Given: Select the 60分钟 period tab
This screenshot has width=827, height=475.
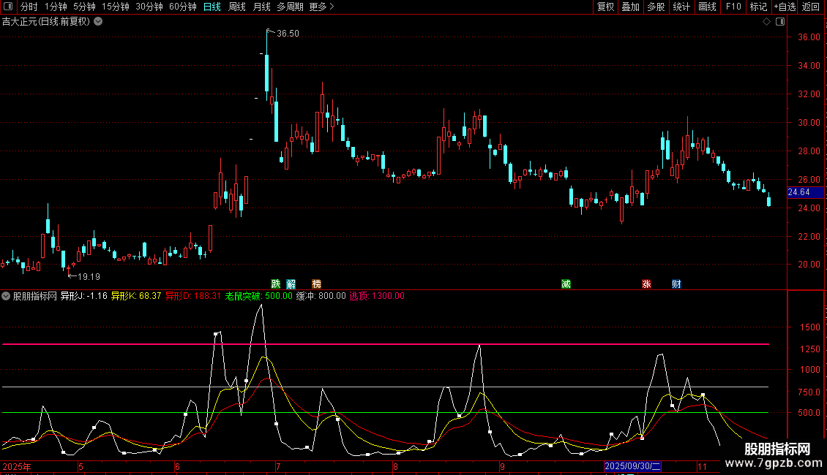Looking at the screenshot, I should click(x=182, y=7).
